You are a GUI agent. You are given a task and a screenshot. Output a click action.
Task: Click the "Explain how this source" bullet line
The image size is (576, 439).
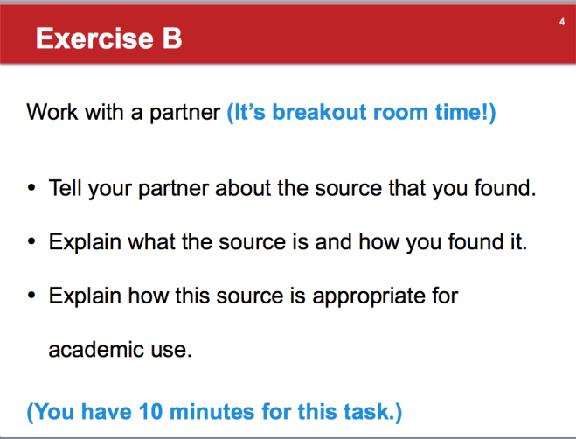click(253, 296)
